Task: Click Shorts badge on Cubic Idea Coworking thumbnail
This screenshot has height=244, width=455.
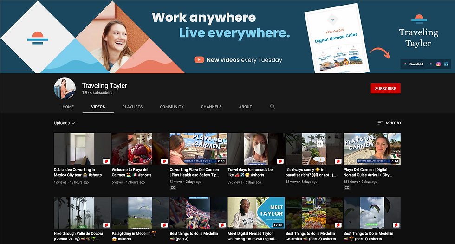Action: pyautogui.click(x=106, y=161)
